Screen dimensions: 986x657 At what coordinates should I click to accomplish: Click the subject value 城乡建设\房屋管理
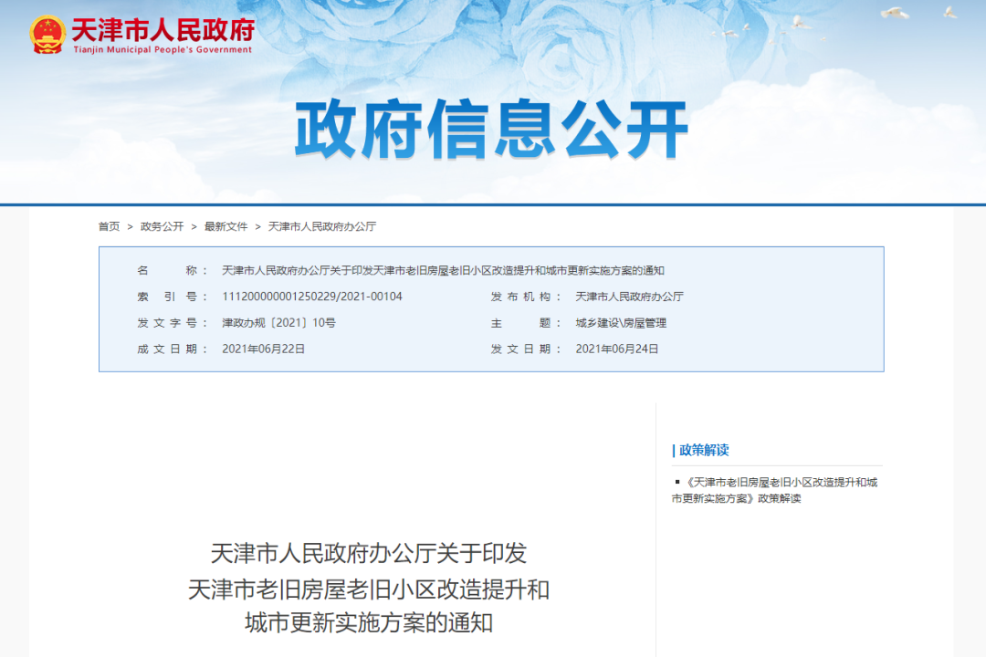pyautogui.click(x=621, y=323)
